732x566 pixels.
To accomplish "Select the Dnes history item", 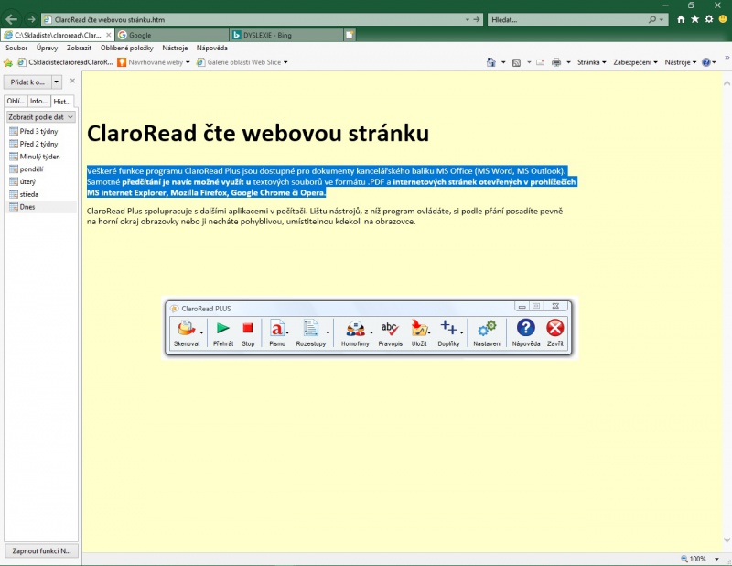I will coord(27,207).
